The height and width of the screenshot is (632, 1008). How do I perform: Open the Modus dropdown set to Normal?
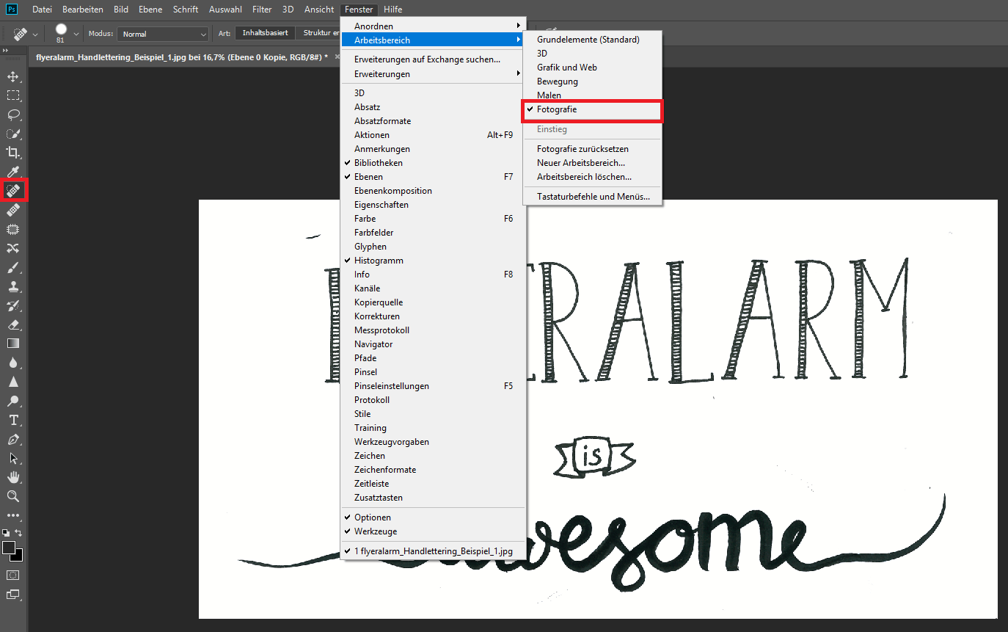[164, 34]
